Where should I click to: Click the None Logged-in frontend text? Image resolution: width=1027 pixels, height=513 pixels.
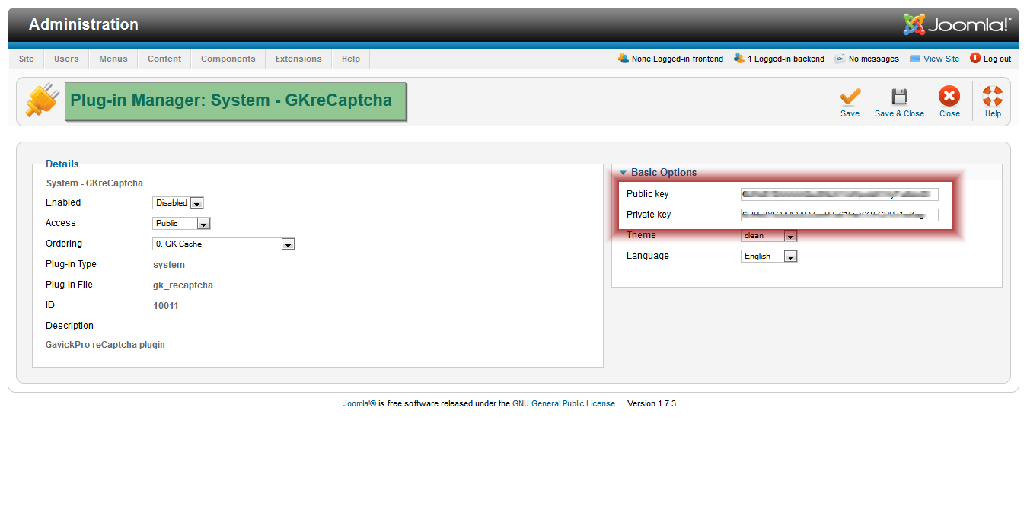678,59
